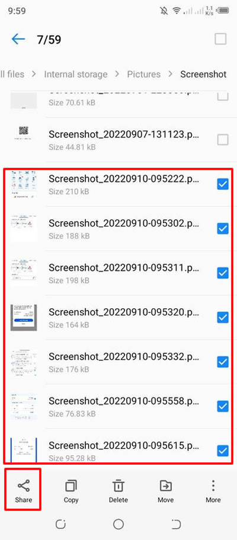Screen dimensions: 237x540
Task: Toggle the select-all checkbox at top
Action: (x=220, y=39)
